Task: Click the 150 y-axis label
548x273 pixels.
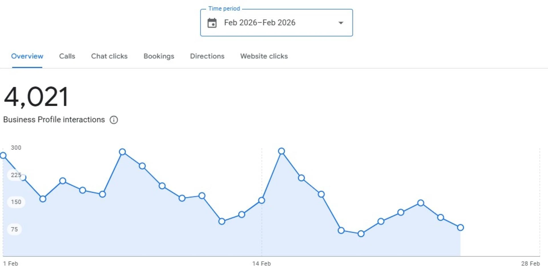Action: [16, 202]
